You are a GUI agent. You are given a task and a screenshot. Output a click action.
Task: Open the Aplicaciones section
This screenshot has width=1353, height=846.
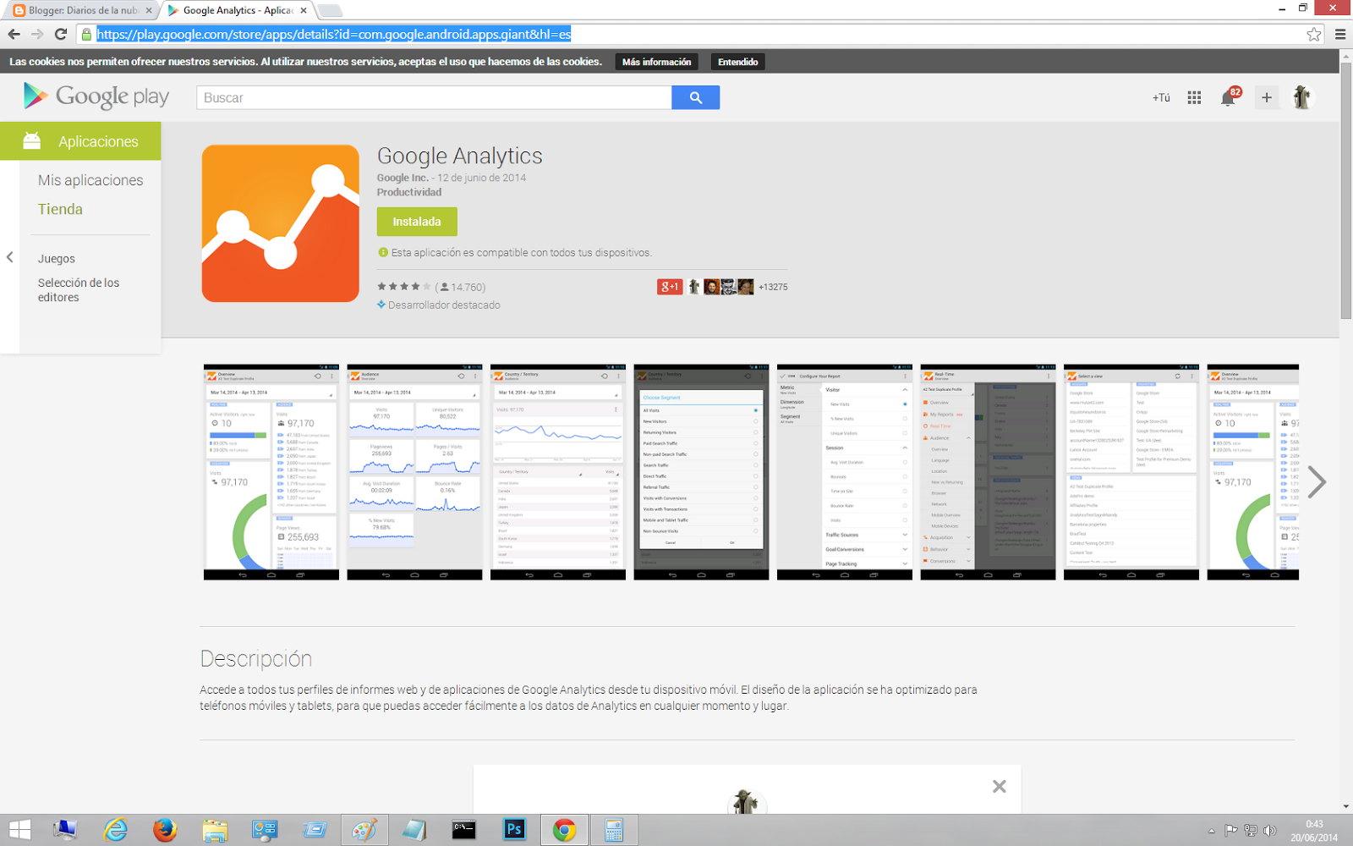pyautogui.click(x=80, y=141)
